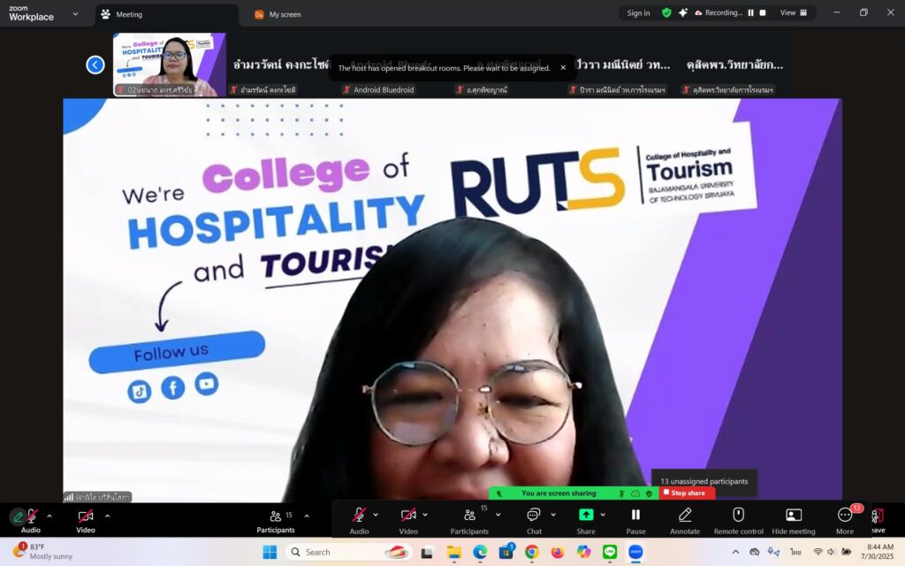Image resolution: width=905 pixels, height=566 pixels.
Task: Open the green shield meeting info icon
Action: (666, 12)
